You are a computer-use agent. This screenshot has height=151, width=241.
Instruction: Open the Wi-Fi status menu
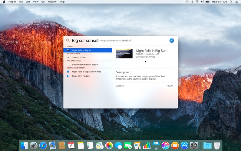tap(197, 2)
